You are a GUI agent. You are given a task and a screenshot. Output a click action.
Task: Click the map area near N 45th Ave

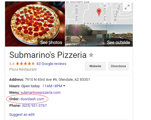[76, 13]
